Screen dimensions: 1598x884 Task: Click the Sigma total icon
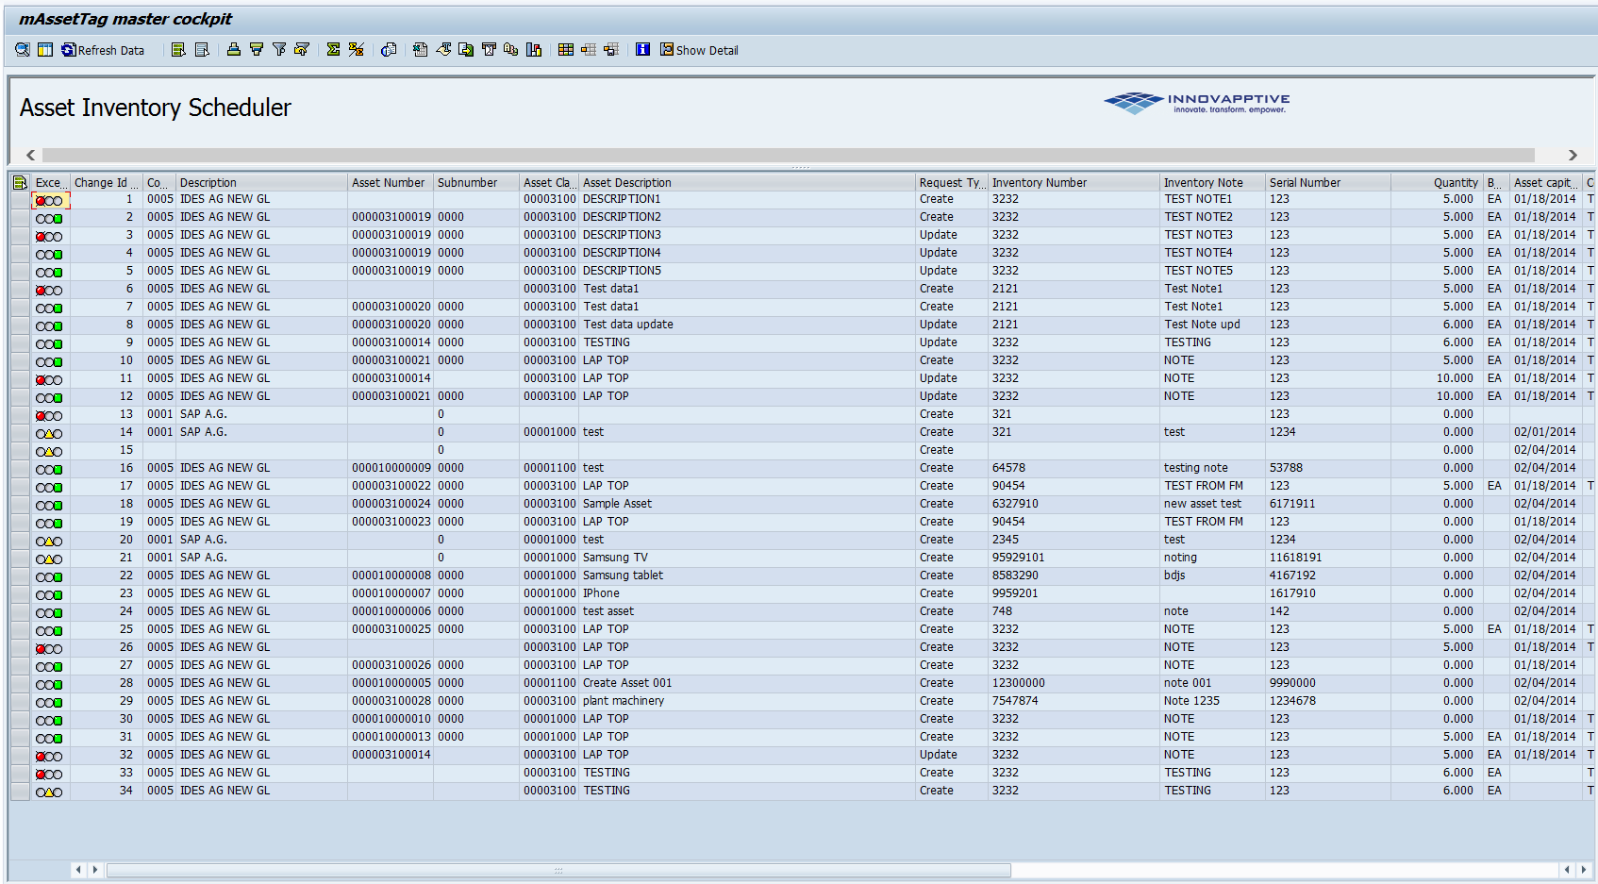tap(333, 50)
